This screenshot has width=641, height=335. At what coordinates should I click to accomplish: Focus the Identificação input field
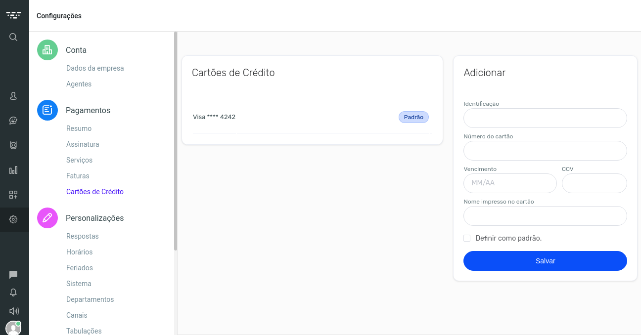click(x=545, y=118)
